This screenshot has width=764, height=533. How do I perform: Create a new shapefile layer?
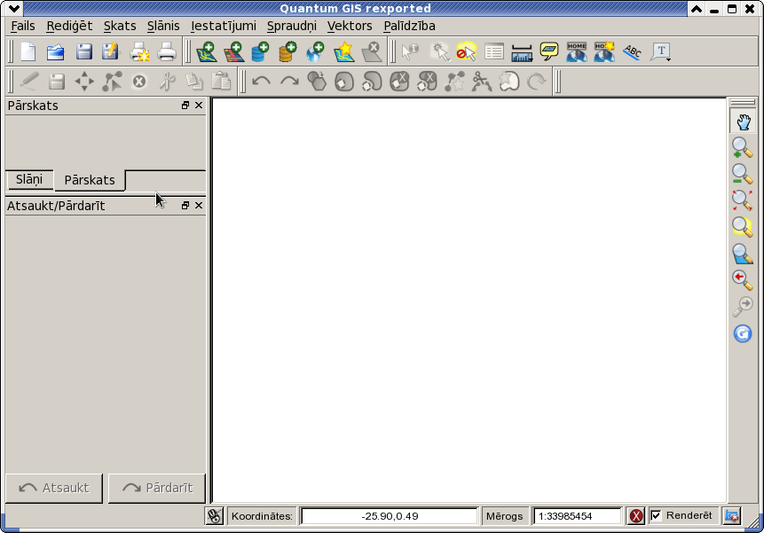tap(344, 51)
